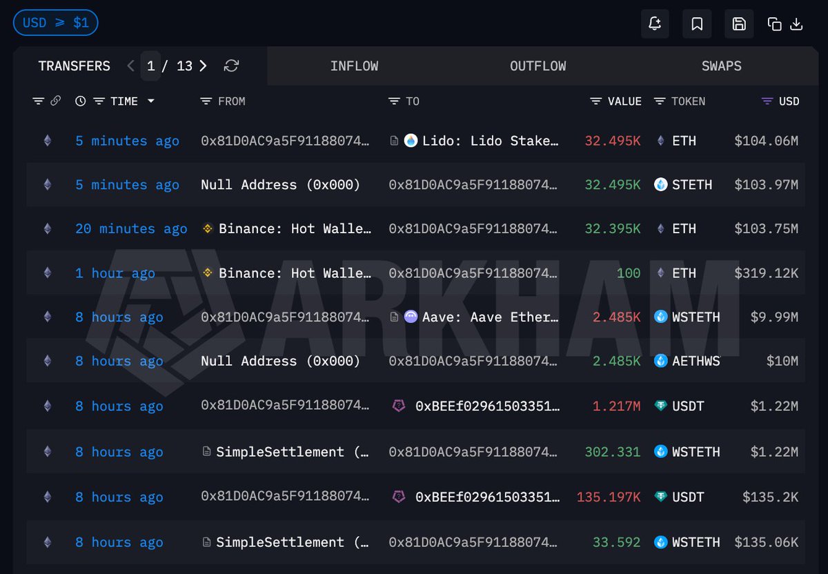Click the Lido logo icon

click(411, 141)
